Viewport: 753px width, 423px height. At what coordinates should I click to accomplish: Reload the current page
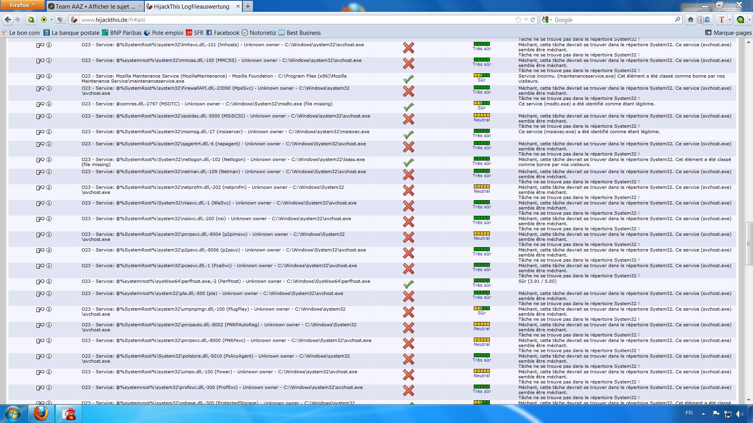(x=533, y=20)
